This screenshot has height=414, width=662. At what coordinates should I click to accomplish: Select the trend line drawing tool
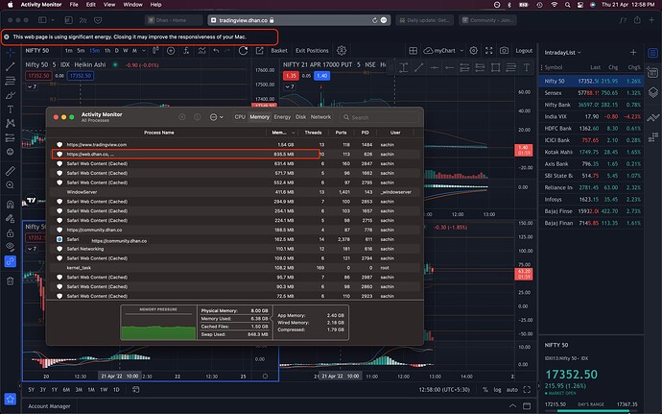(x=11, y=66)
